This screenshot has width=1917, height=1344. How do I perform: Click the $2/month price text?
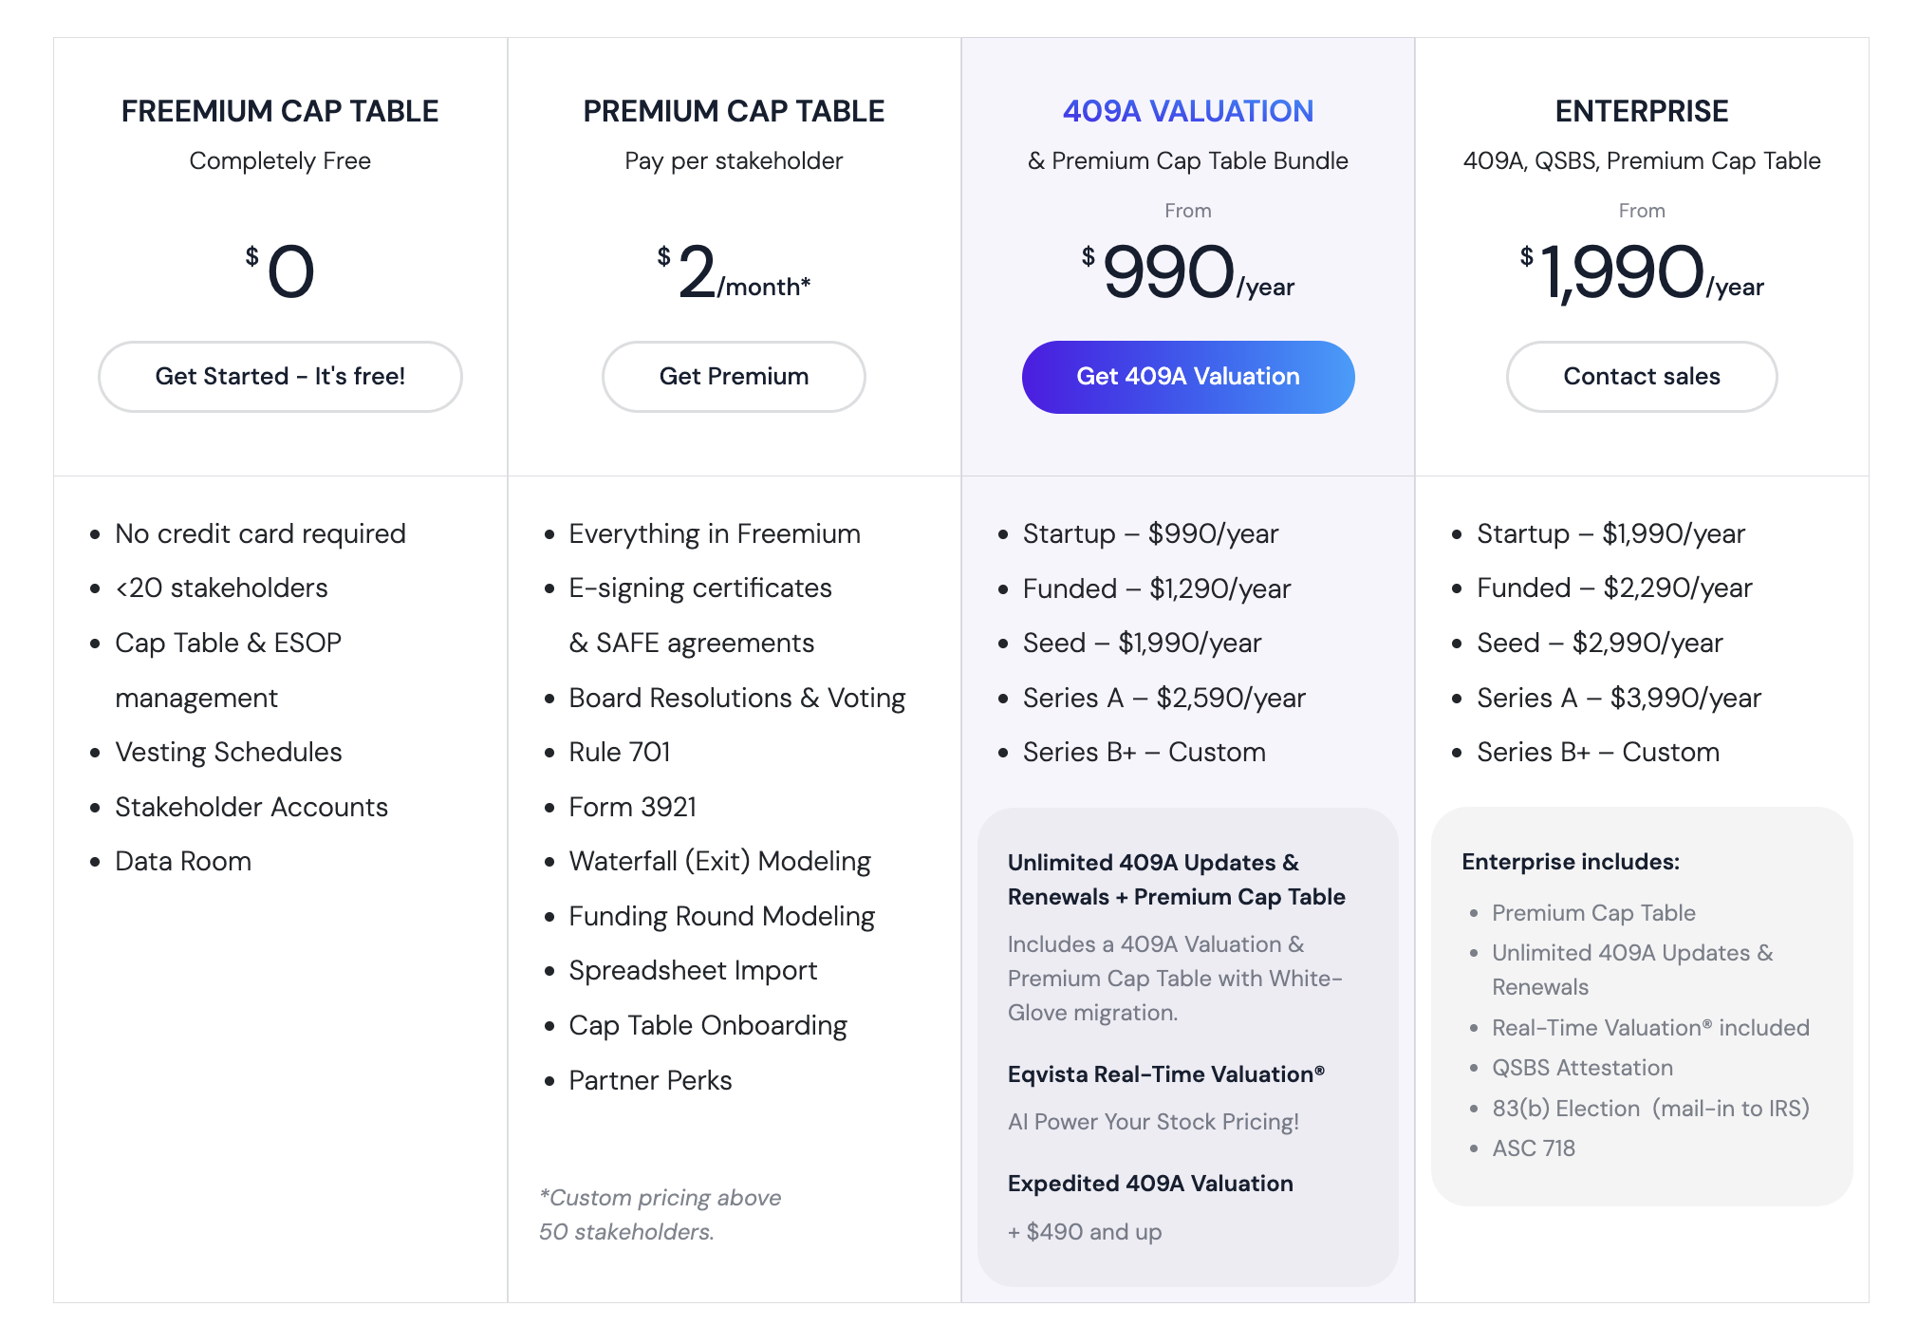click(x=734, y=273)
